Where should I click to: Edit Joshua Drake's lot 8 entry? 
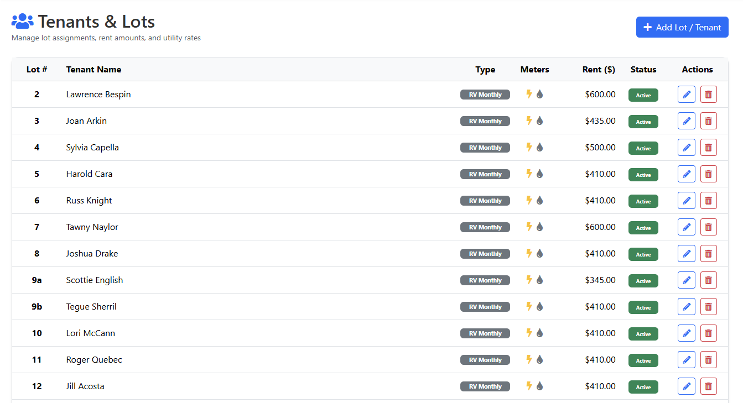click(687, 254)
